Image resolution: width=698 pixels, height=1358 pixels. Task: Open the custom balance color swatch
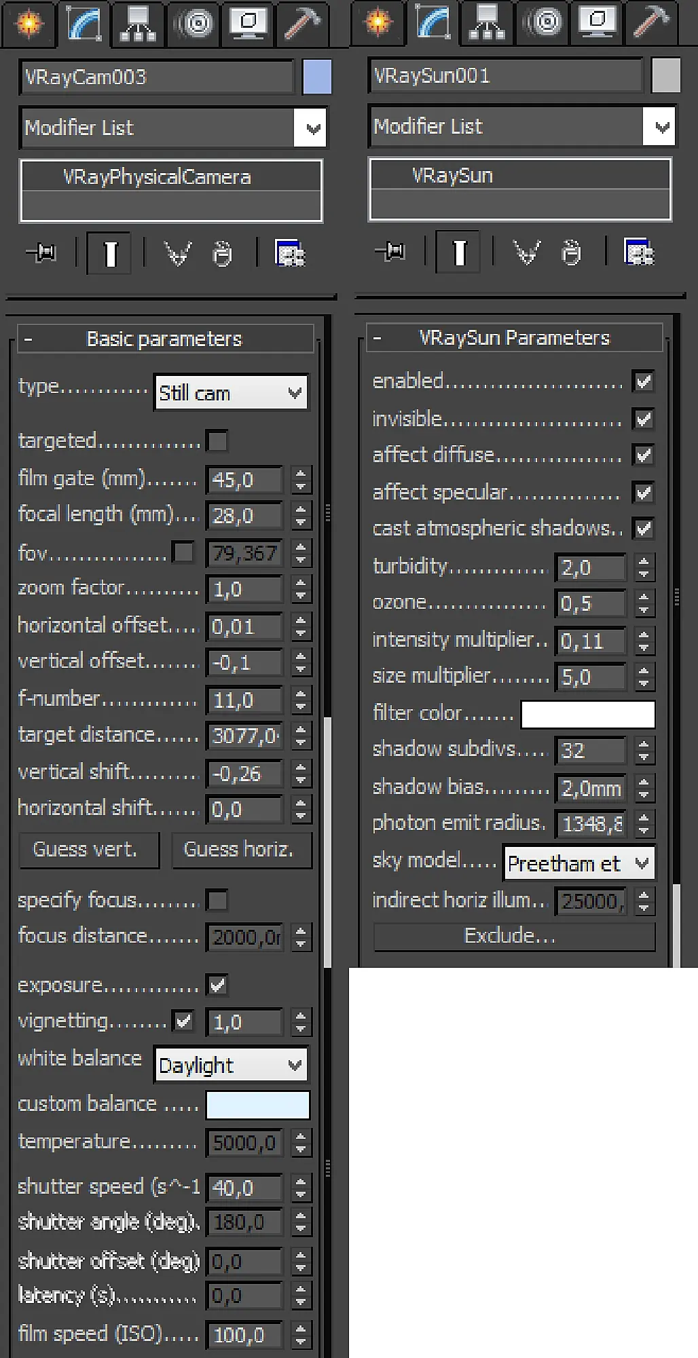pyautogui.click(x=258, y=1105)
